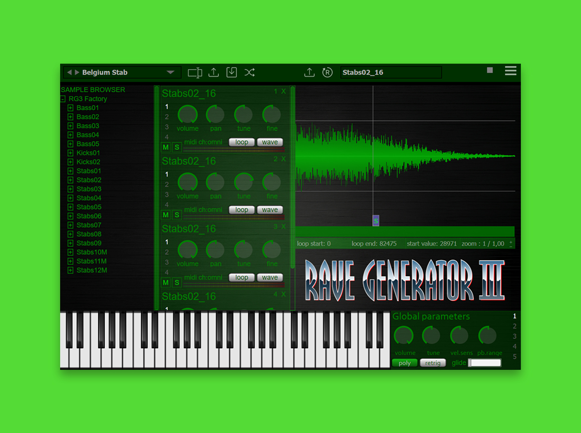Click the preset load (download arrow) icon
The image size is (581, 433).
(x=231, y=72)
